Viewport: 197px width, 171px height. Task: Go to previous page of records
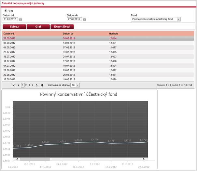tap(19, 85)
